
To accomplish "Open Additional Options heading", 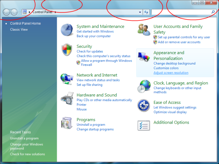I will click(171, 122).
